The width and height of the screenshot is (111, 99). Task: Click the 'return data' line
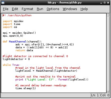pyautogui.click(x=24, y=50)
